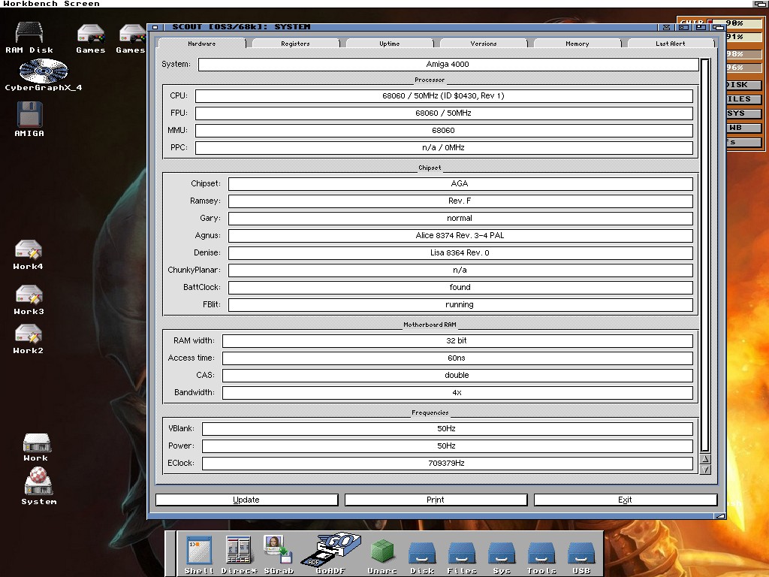Click the Hardware page vertical scrollbar
769x577 pixels.
(705, 255)
